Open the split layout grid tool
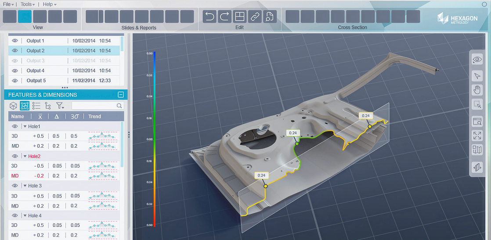This screenshot has width=491, height=240. (x=239, y=17)
